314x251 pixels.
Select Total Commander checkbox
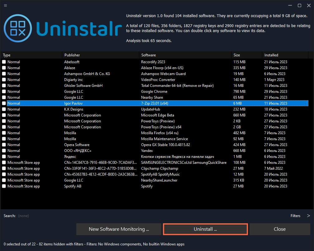tap(4, 85)
